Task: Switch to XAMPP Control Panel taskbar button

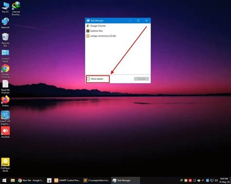Action: click(x=67, y=180)
